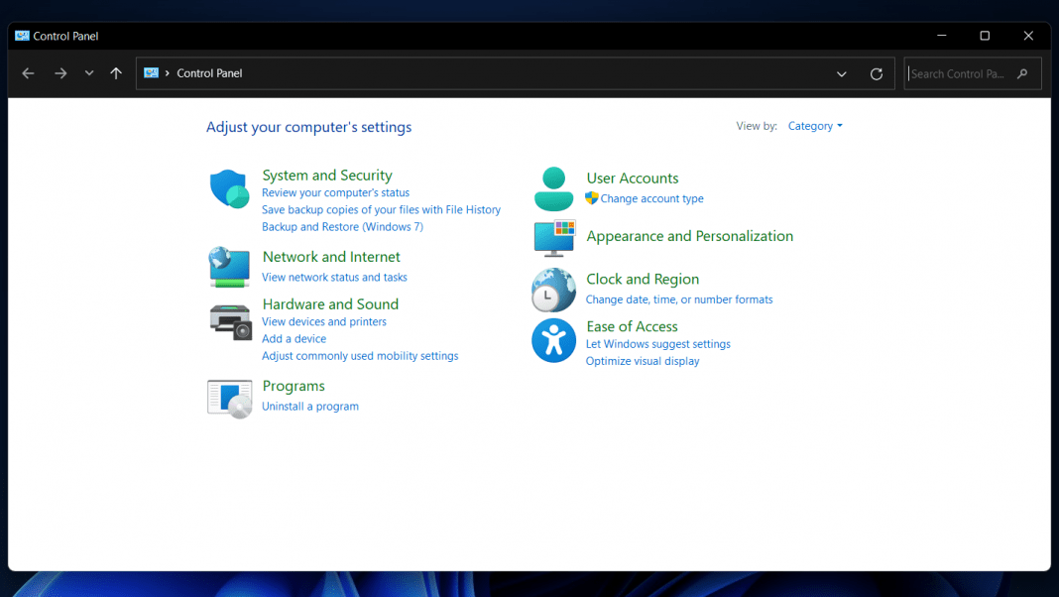The image size is (1059, 597).
Task: Click View network status and tasks
Action: (334, 277)
